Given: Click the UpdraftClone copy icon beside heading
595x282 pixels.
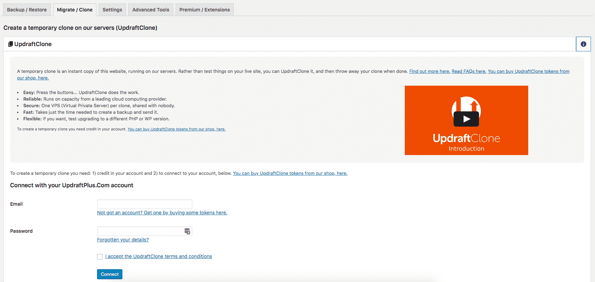Looking at the screenshot, I should [11, 44].
